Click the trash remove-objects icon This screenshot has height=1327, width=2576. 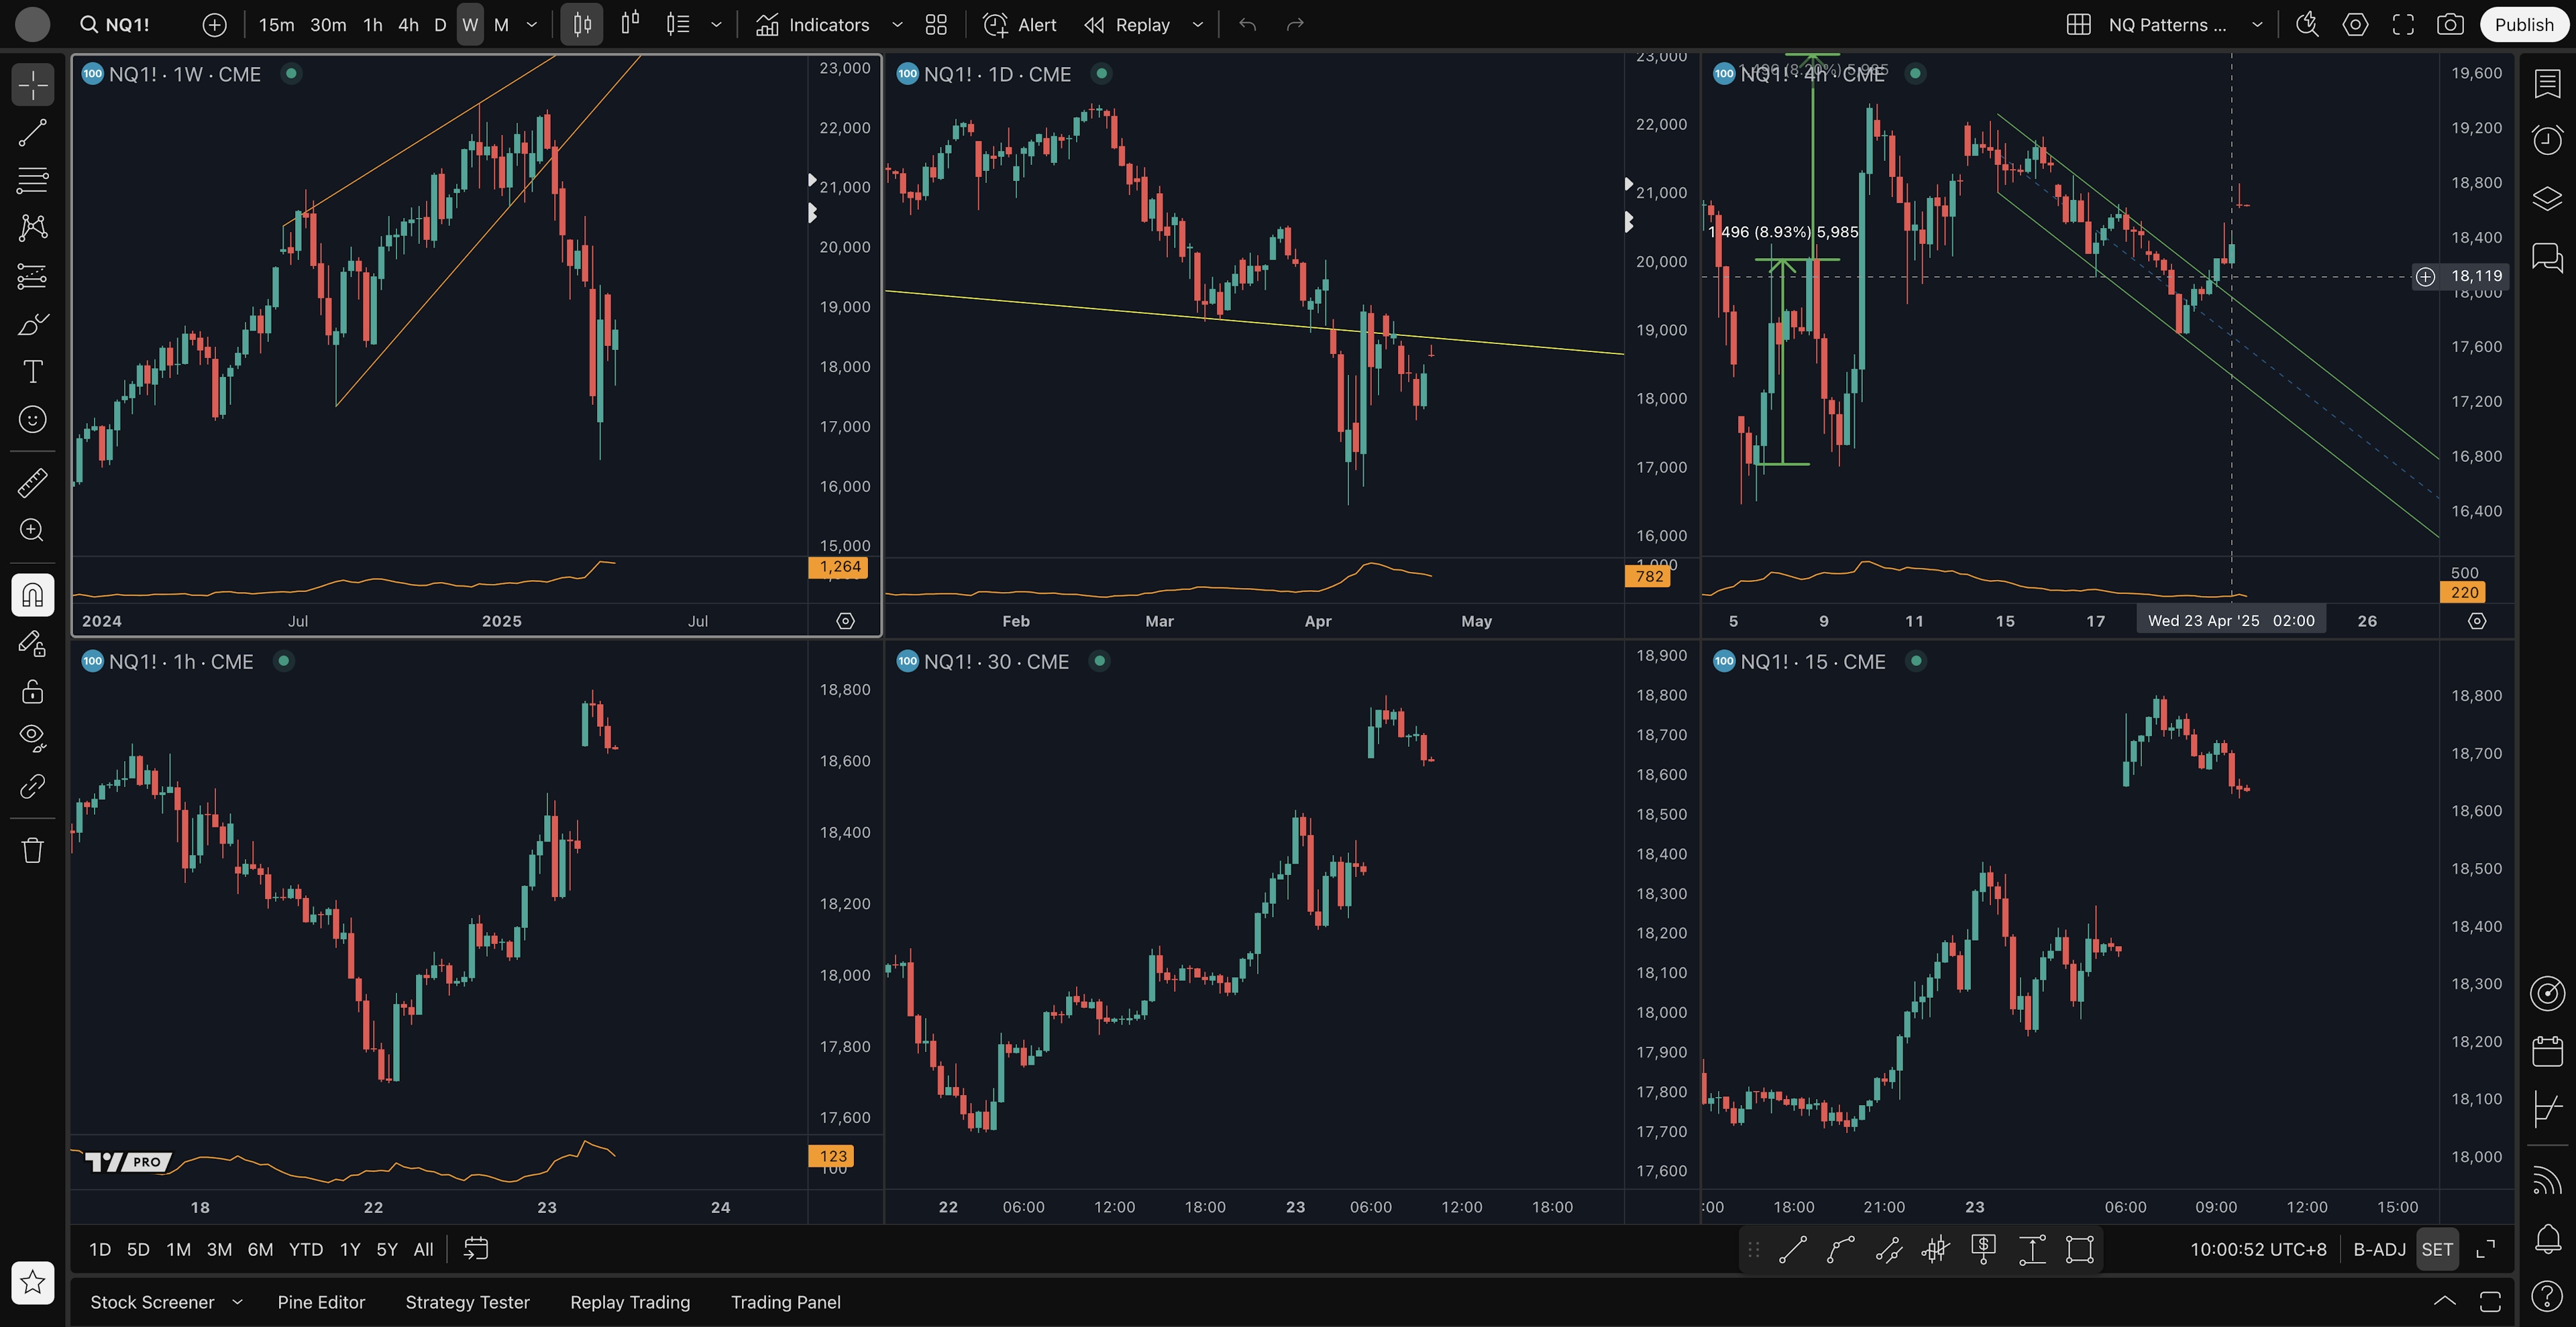pos(32,850)
